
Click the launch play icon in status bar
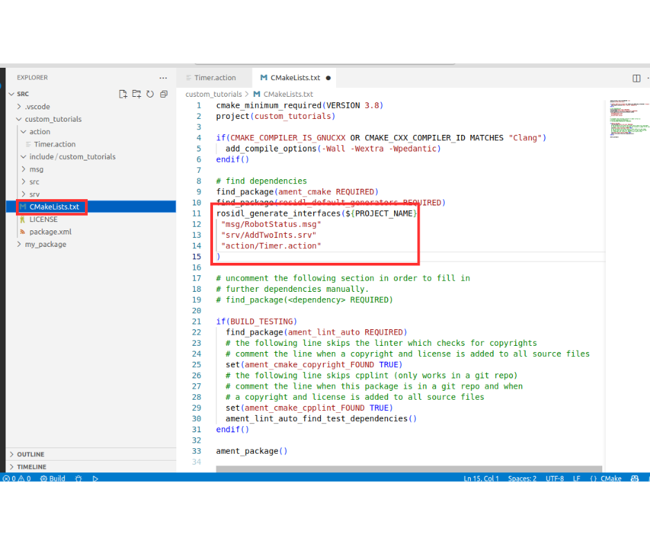(x=95, y=479)
